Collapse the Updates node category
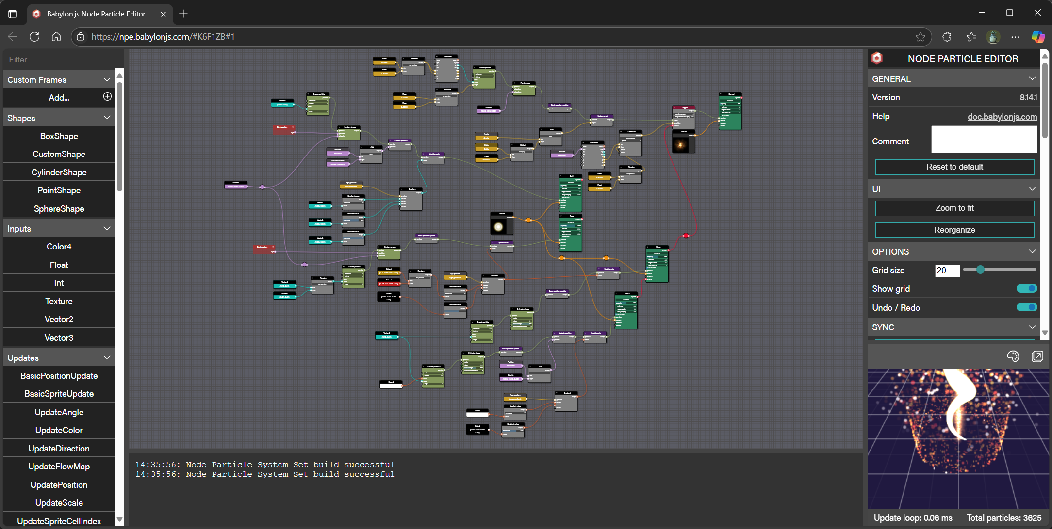Screen dimensions: 1052x529 (x=107, y=358)
